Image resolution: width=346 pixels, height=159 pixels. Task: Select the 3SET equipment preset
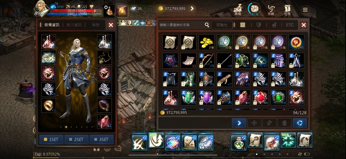pos(101,139)
